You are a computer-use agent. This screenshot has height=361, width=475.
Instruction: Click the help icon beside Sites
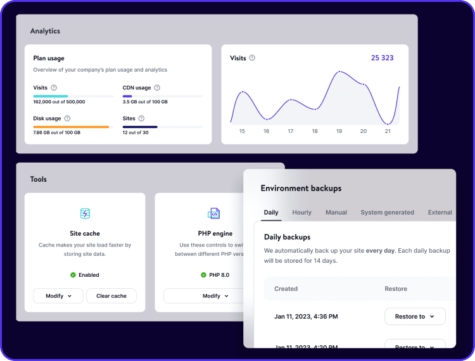[141, 118]
